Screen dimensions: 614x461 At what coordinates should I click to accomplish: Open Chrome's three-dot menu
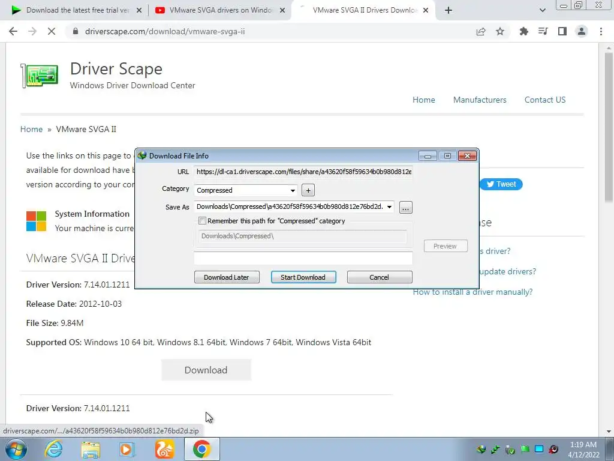601,31
